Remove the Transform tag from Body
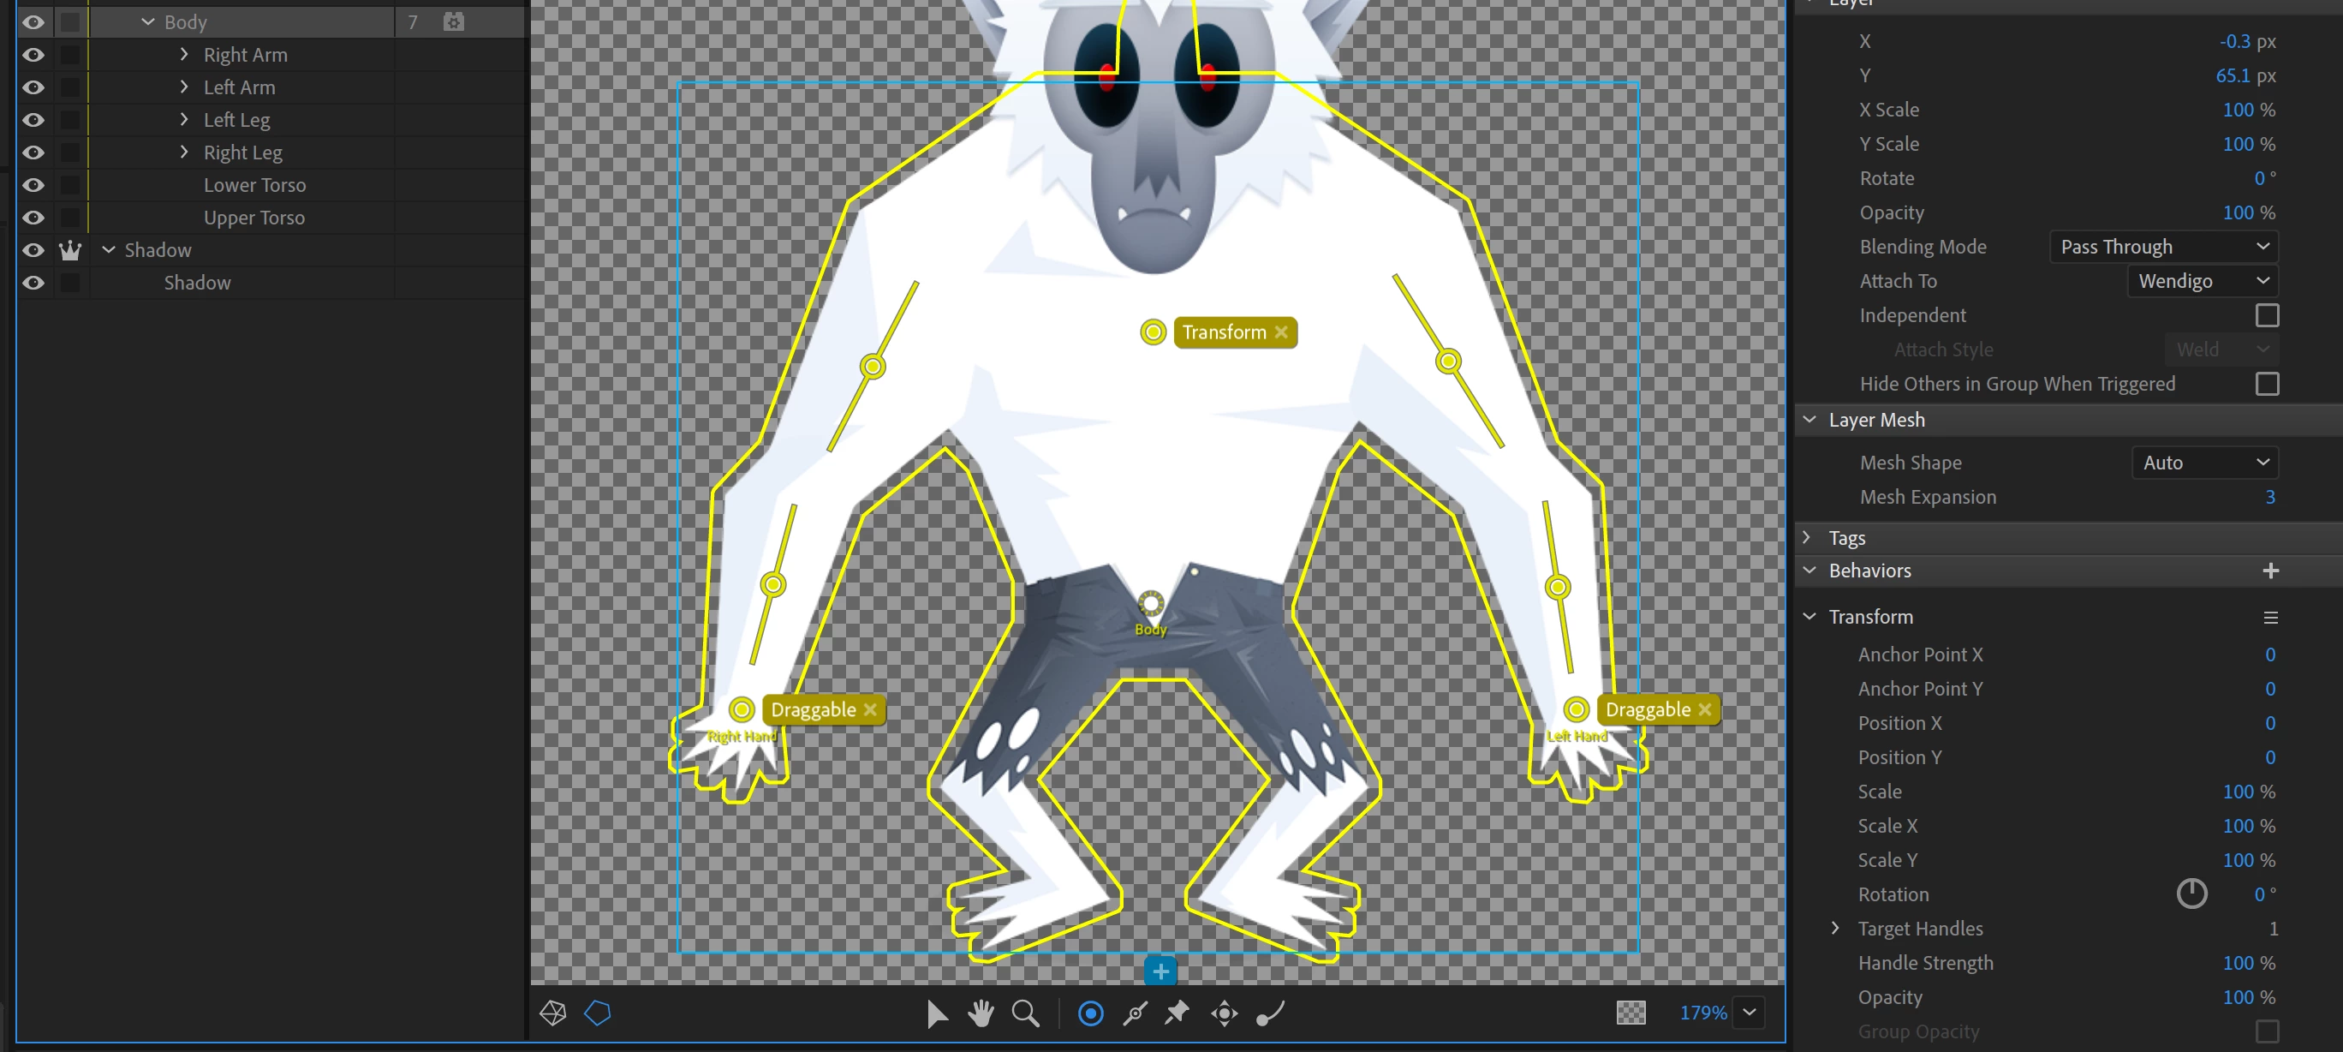Viewport: 2343px width, 1052px height. coord(1280,332)
